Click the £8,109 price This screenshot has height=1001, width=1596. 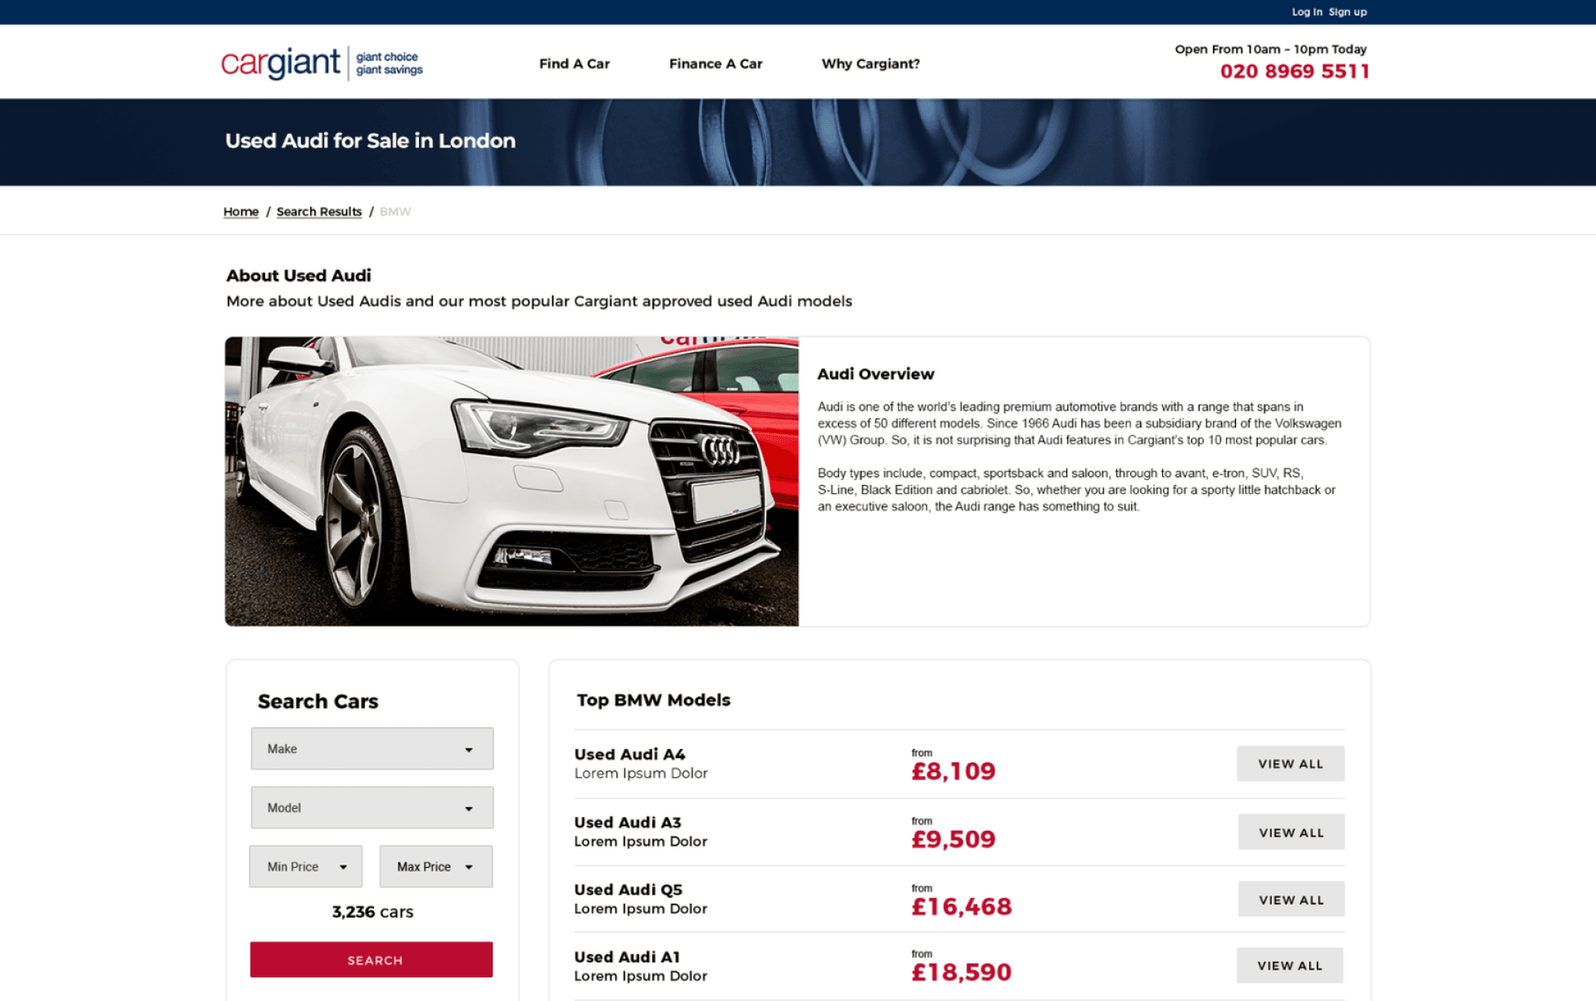953,771
